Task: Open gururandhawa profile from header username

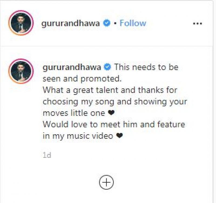Action: point(70,24)
